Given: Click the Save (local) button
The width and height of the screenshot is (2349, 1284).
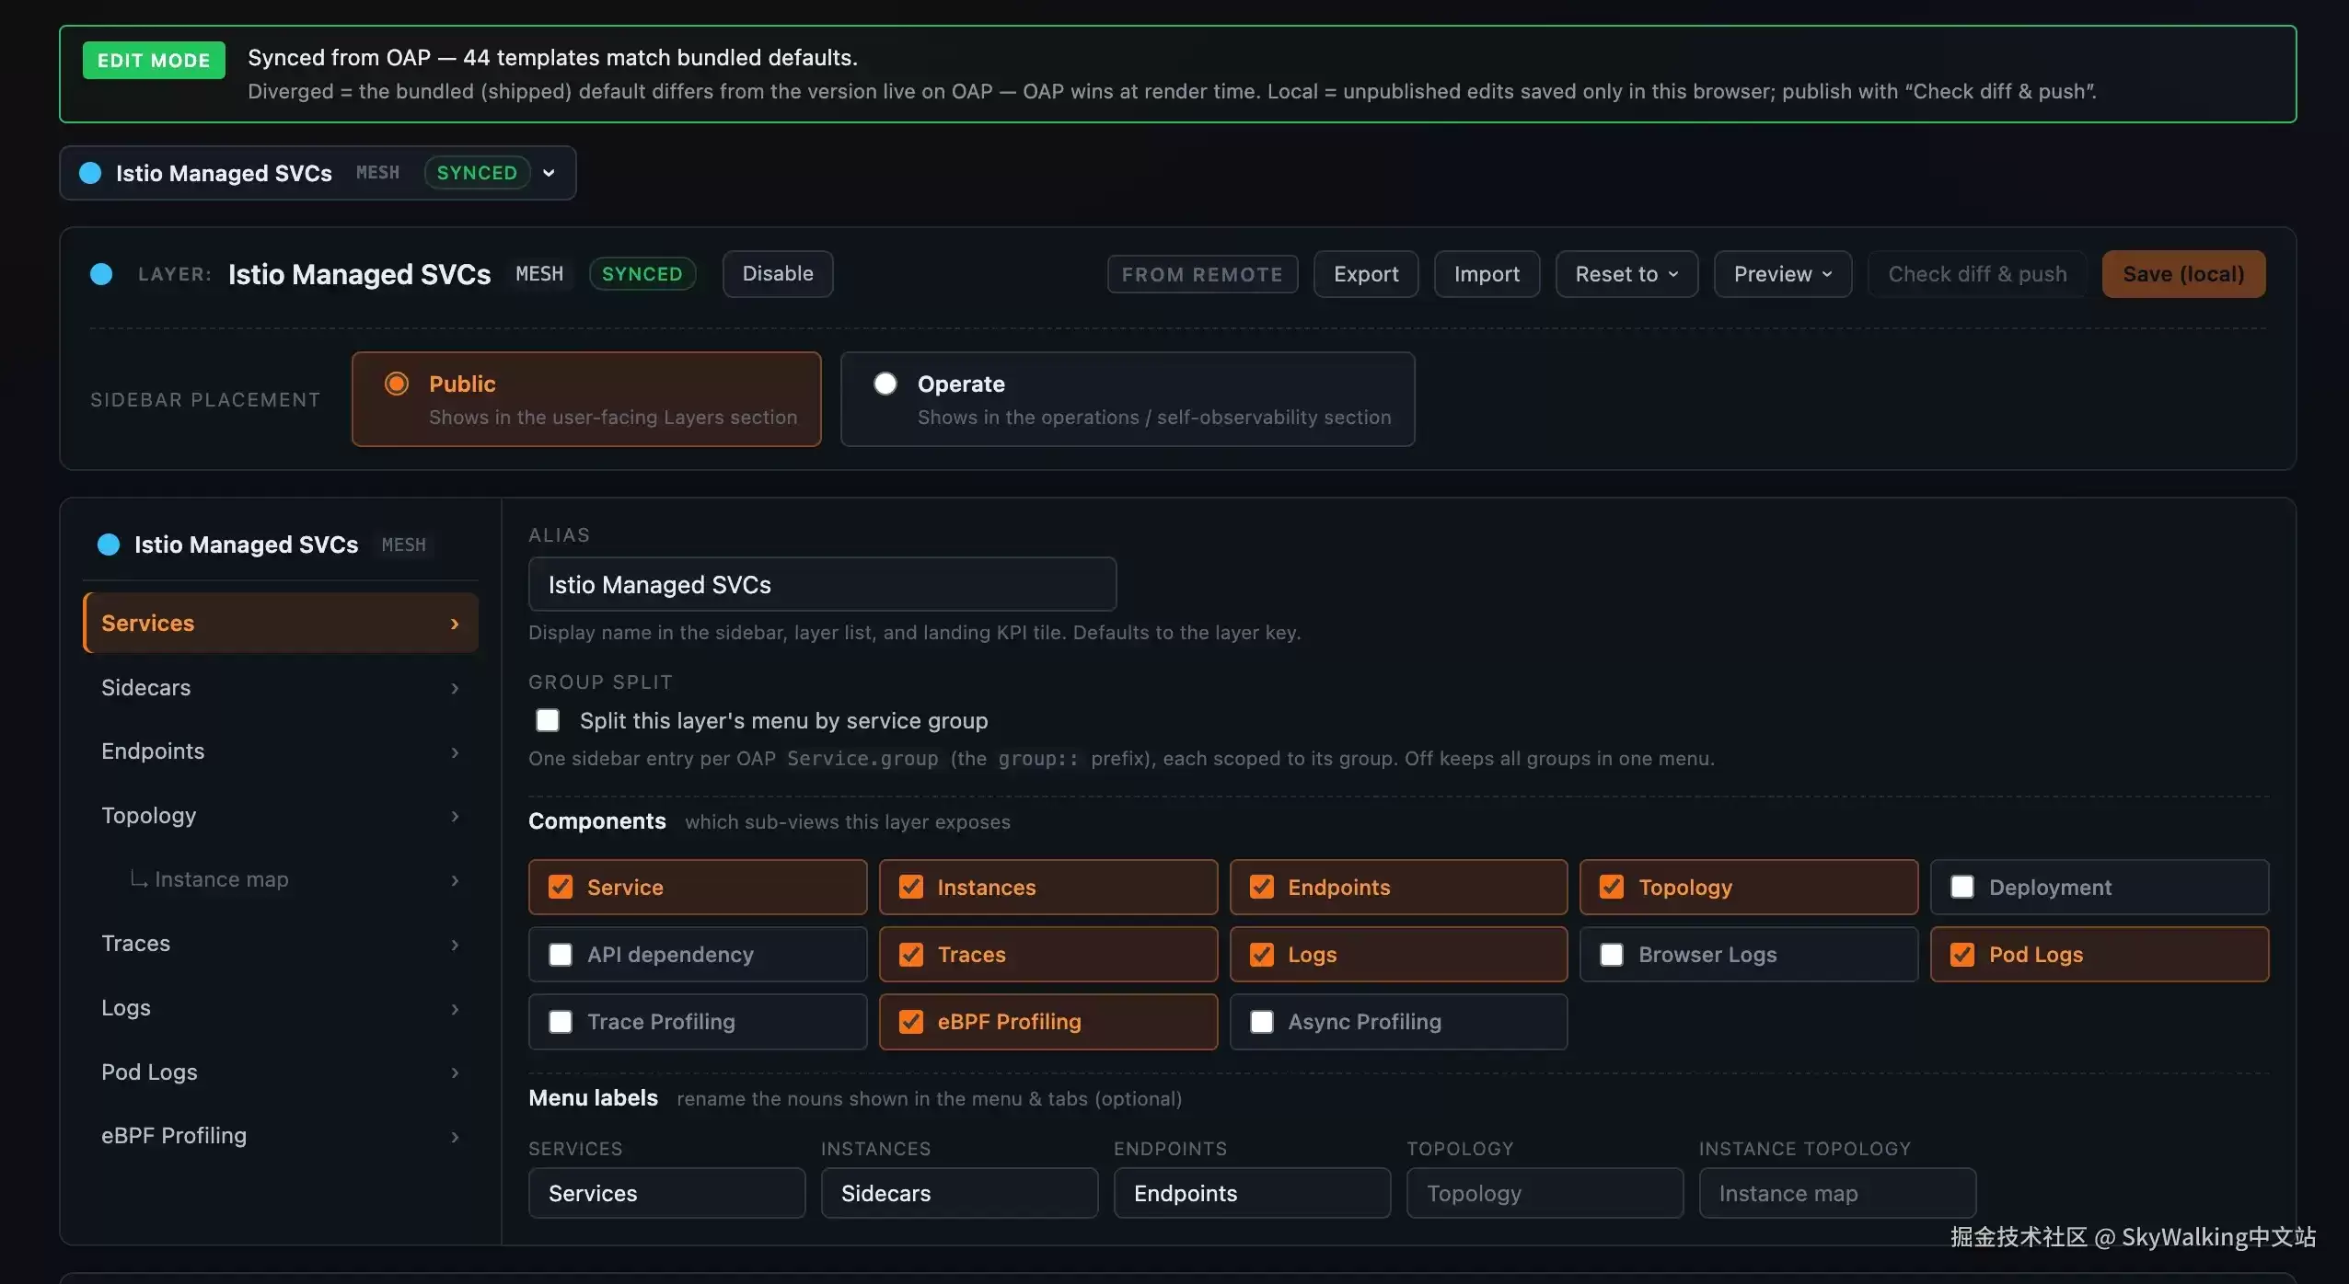Looking at the screenshot, I should (2183, 274).
